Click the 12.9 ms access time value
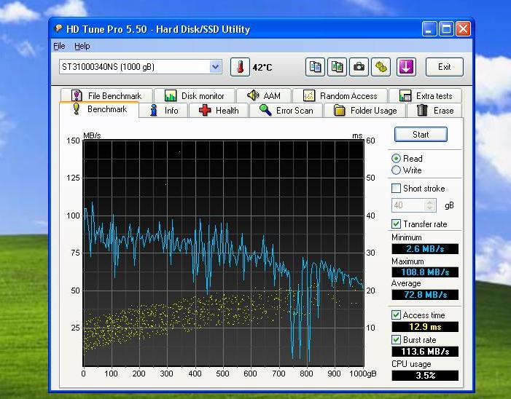The image size is (511, 399). 425,327
